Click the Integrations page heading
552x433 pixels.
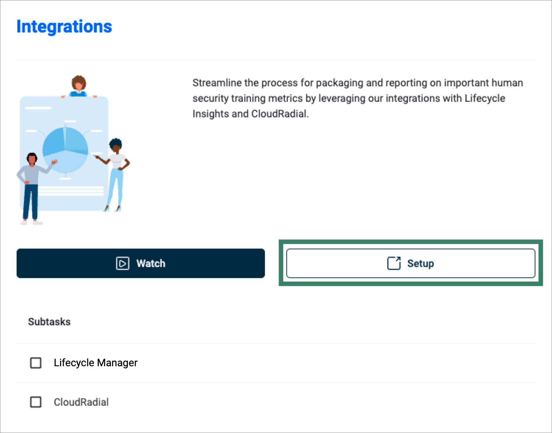(x=64, y=27)
